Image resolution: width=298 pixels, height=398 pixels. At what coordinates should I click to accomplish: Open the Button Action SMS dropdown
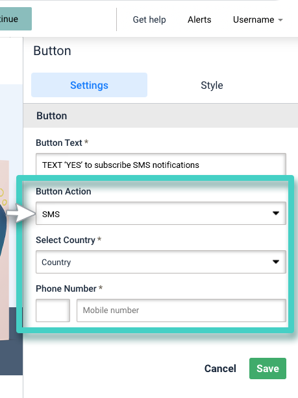pyautogui.click(x=161, y=213)
